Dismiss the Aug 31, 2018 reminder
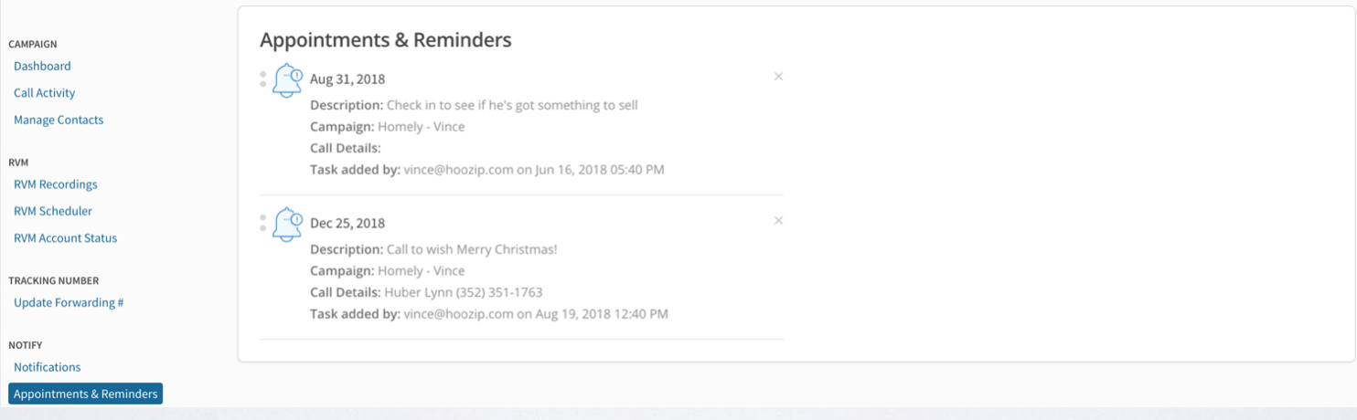 point(778,77)
